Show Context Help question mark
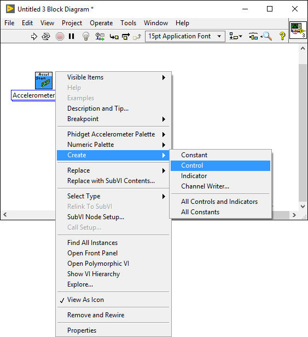The width and height of the screenshot is (308, 337). pos(282,36)
